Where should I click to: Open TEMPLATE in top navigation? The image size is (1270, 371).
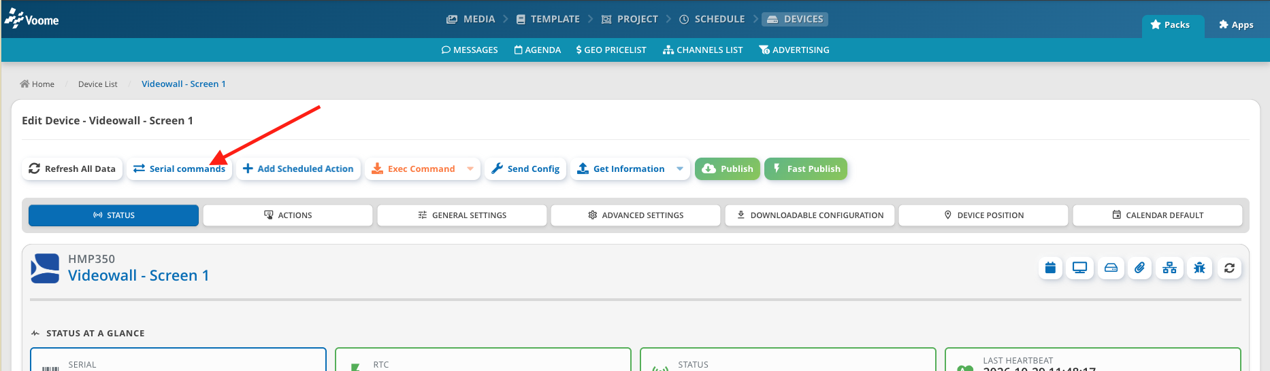tap(548, 19)
